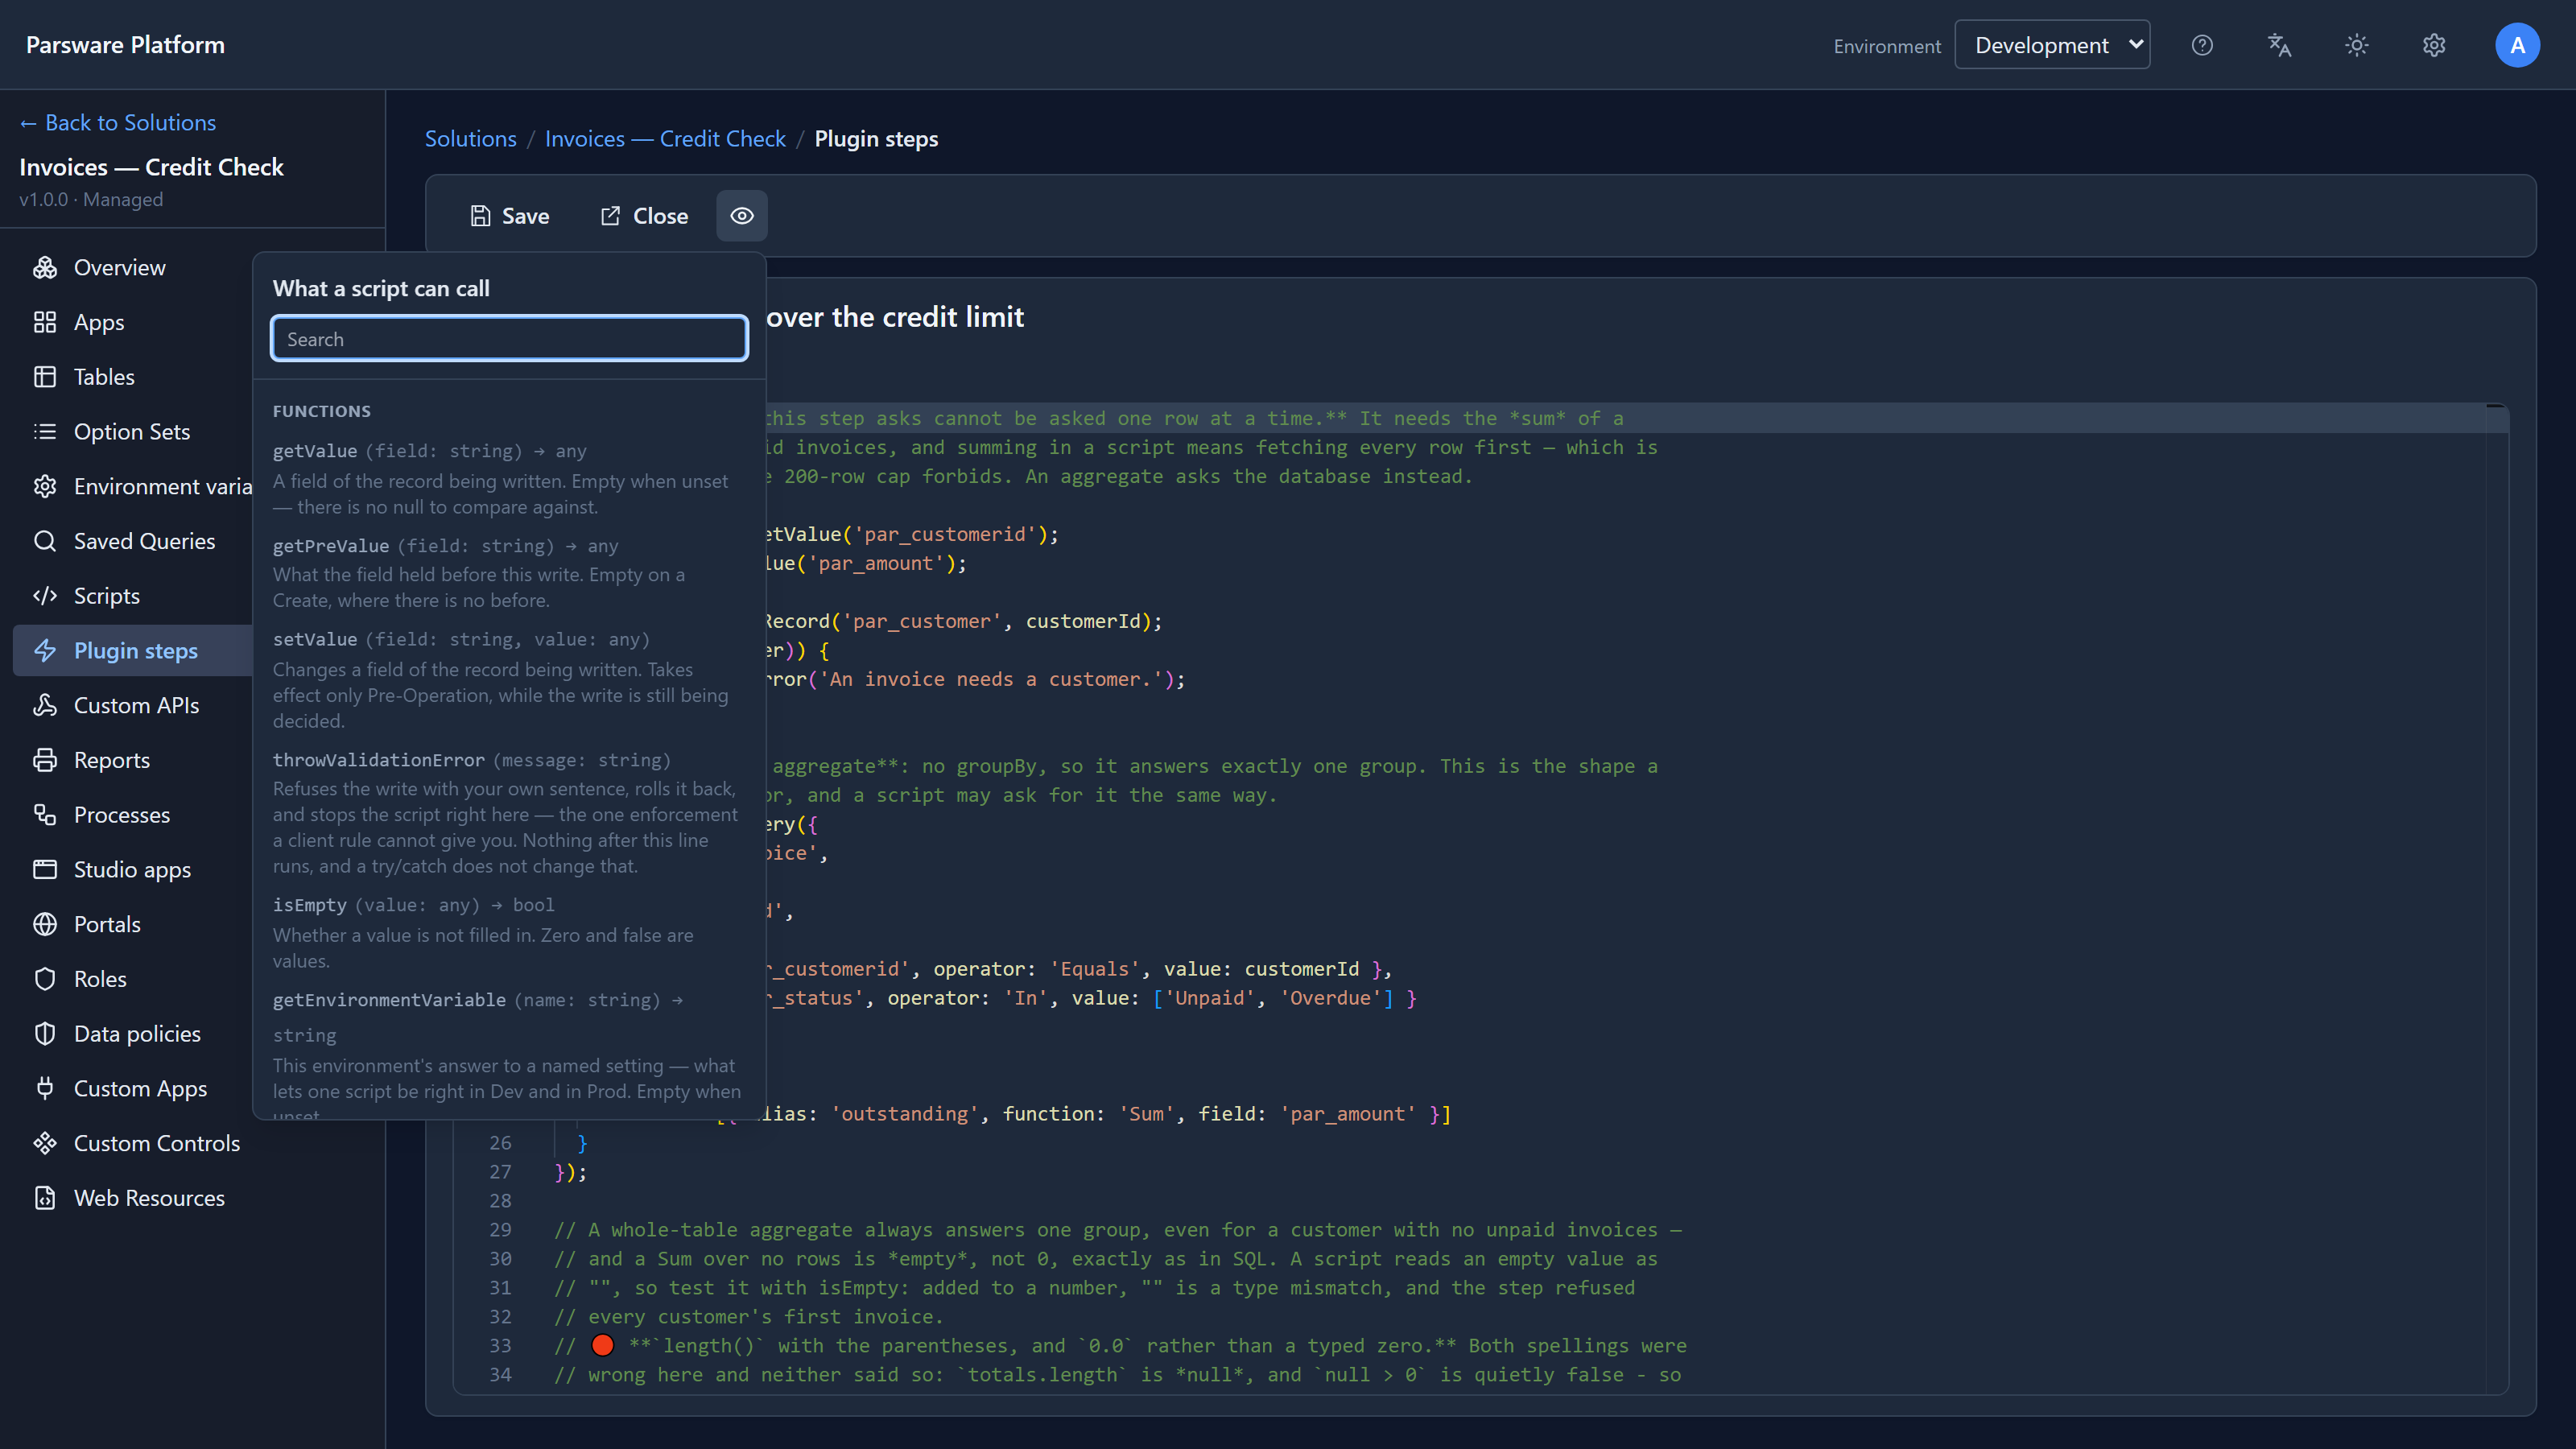Click the Save button
Viewport: 2576px width, 1449px height.
click(x=510, y=216)
